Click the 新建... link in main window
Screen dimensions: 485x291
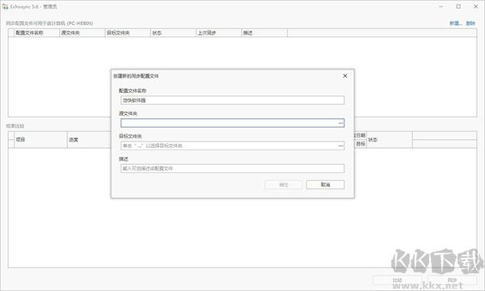[456, 23]
